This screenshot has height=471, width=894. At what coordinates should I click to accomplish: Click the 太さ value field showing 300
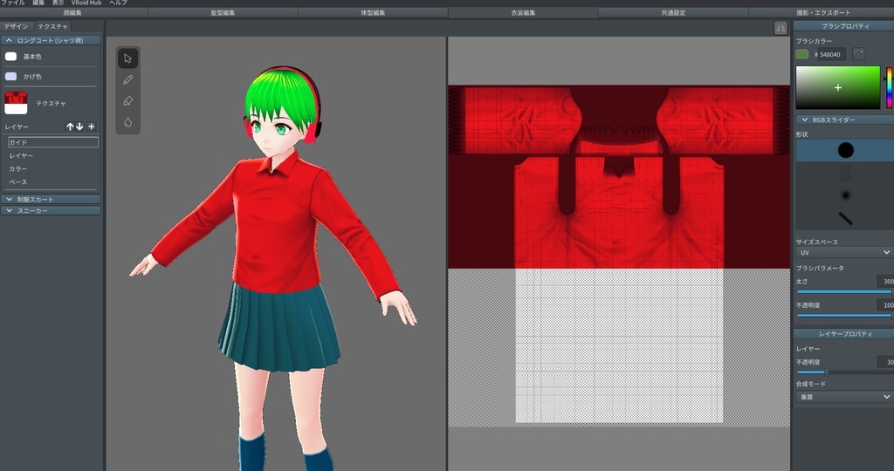(x=885, y=281)
